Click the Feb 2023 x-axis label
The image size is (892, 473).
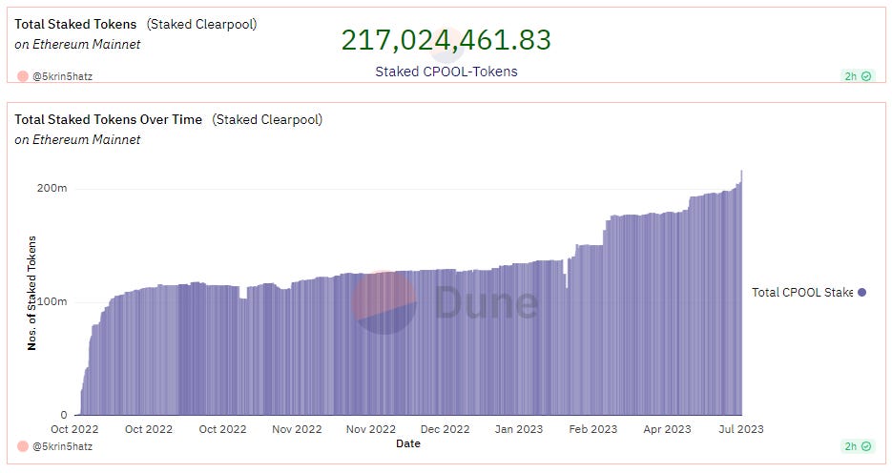[592, 429]
